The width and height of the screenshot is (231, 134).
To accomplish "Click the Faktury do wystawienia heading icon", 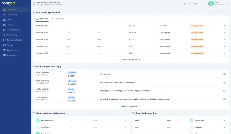I will (x=34, y=13).
